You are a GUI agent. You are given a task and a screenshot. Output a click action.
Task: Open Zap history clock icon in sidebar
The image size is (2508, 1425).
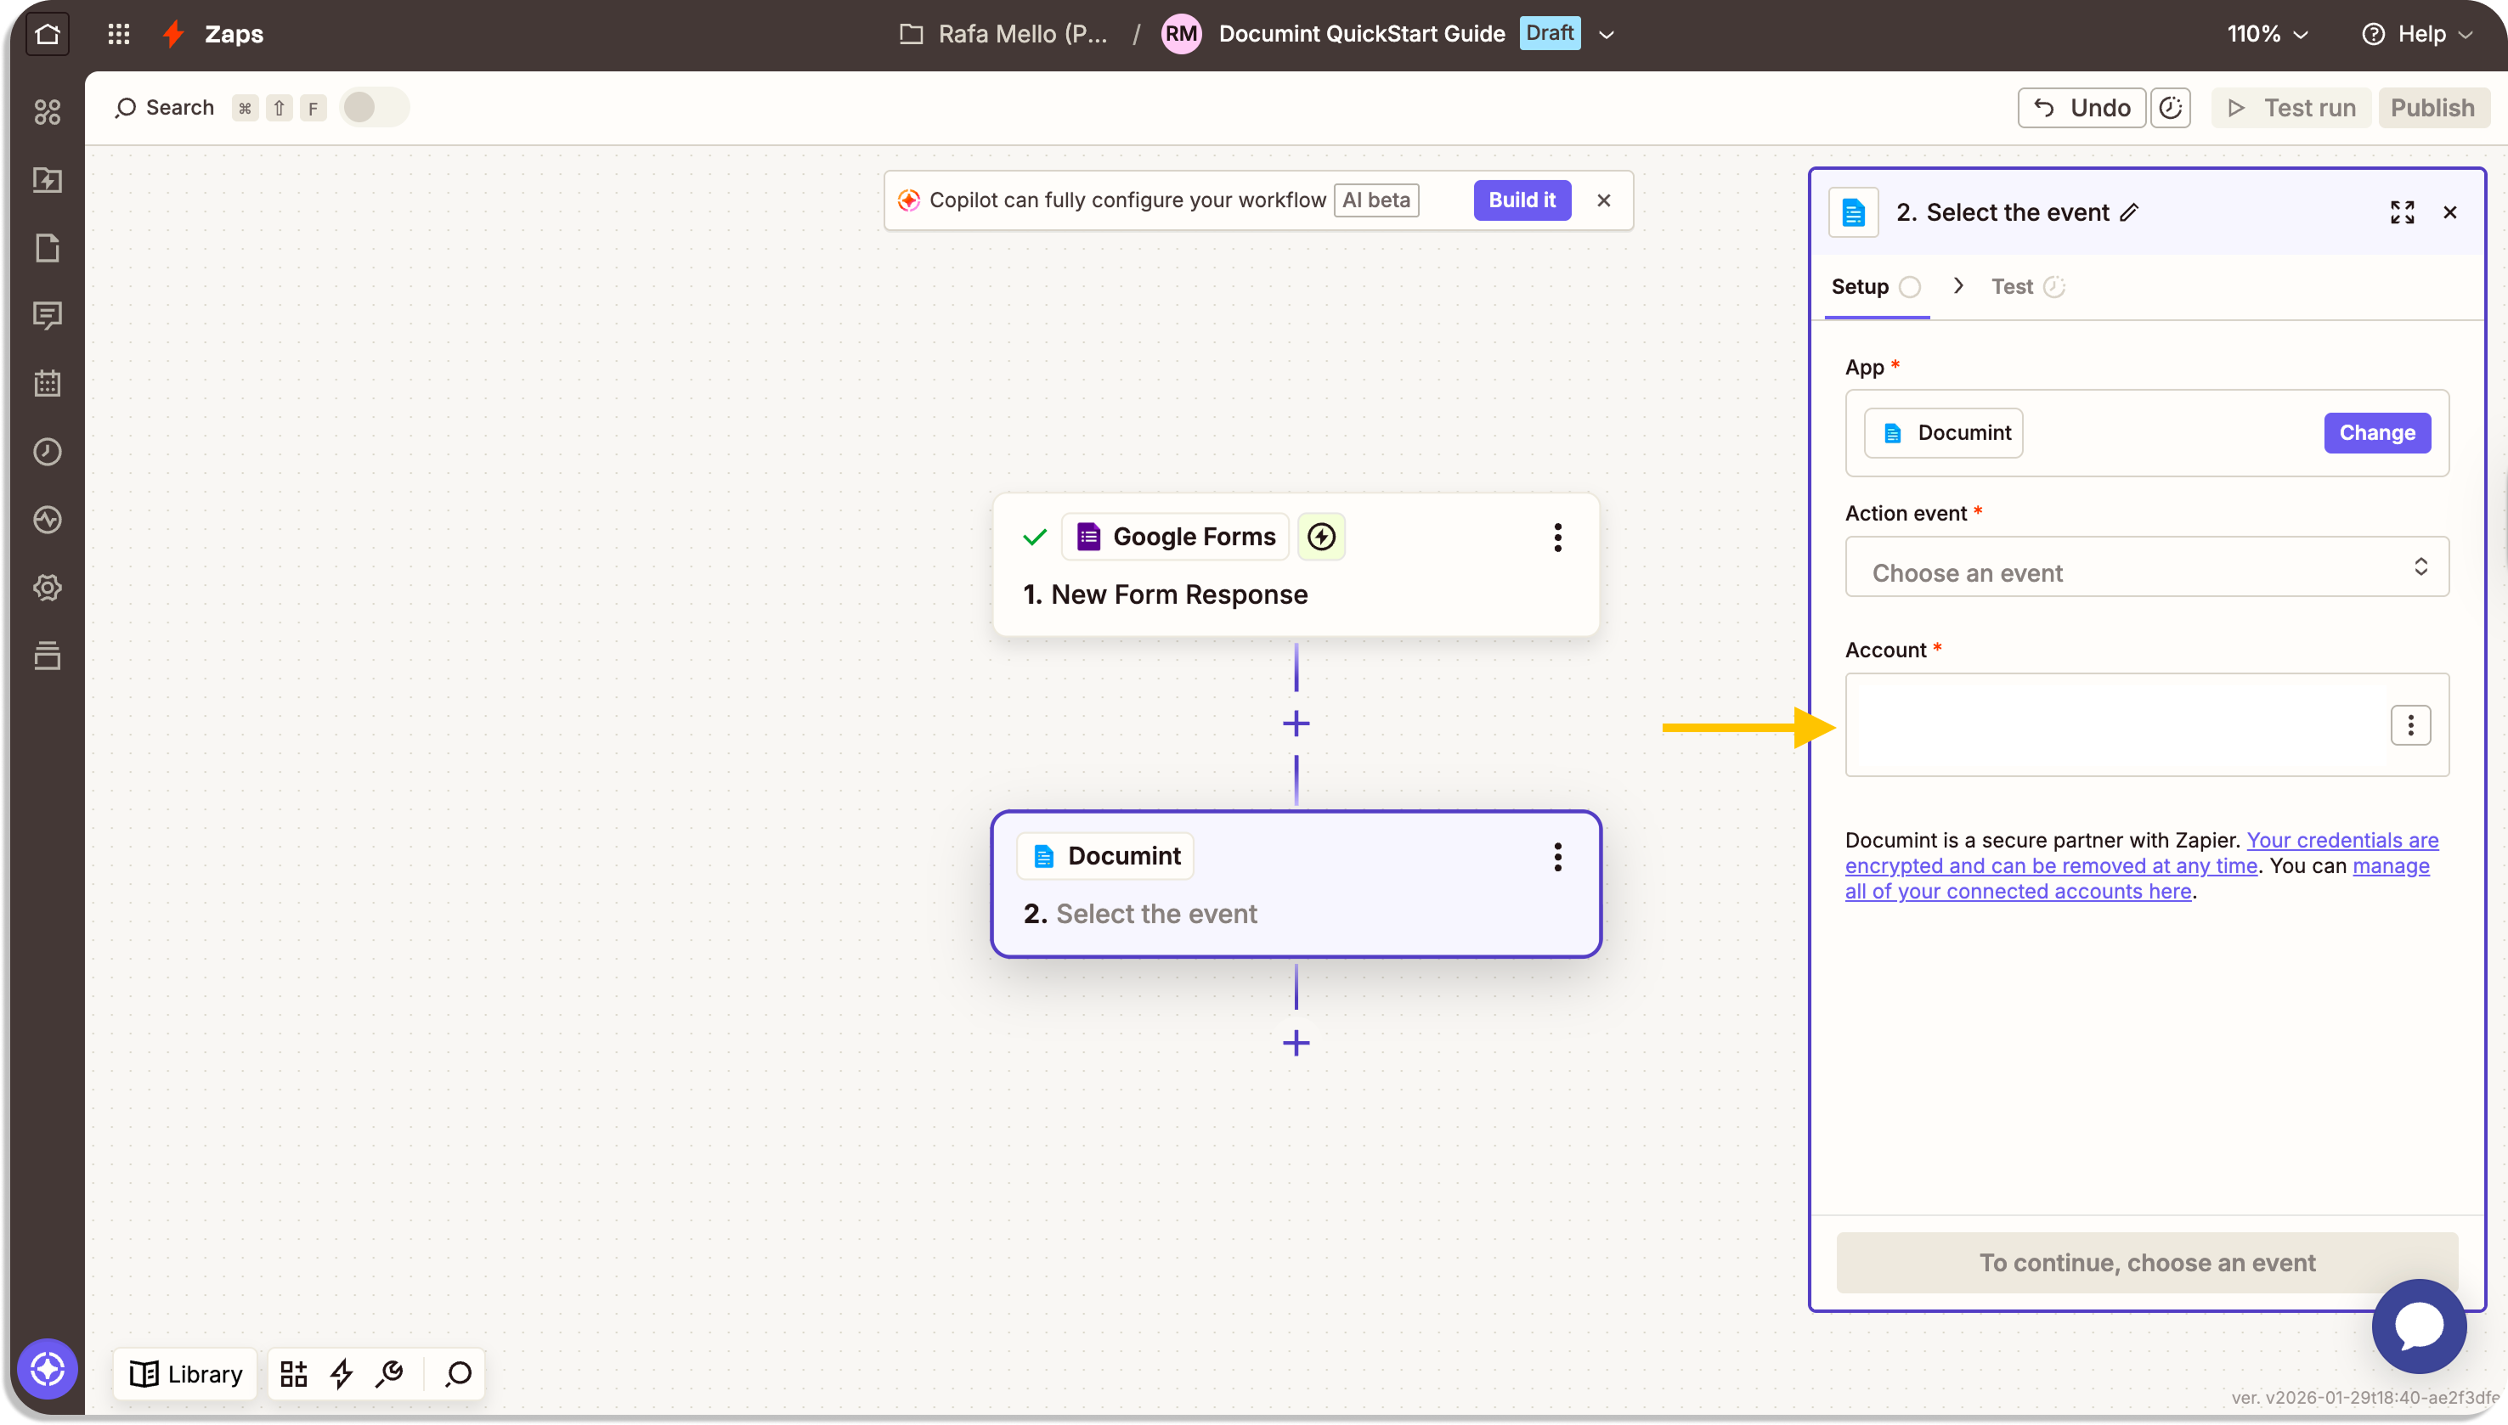click(47, 451)
